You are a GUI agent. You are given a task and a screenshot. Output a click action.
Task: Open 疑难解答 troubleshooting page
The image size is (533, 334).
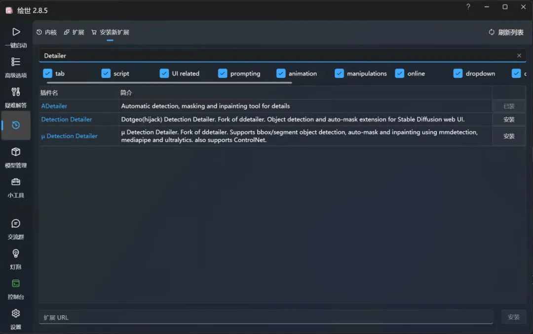[x=16, y=97]
